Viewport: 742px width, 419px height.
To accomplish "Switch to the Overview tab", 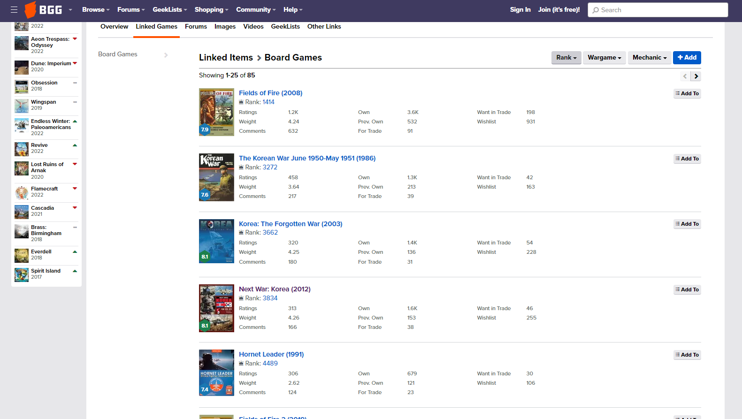I will (114, 27).
